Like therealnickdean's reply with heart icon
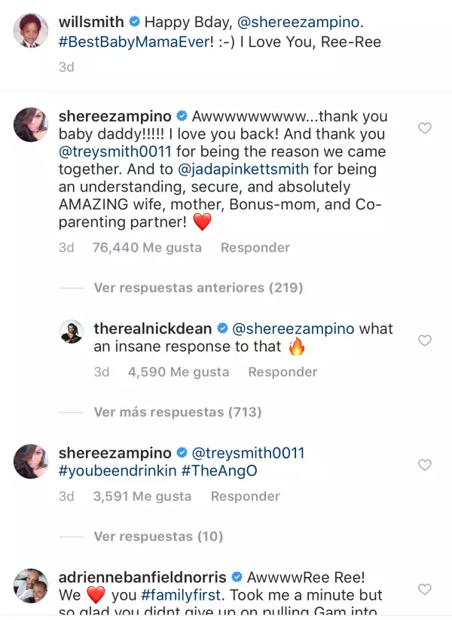Viewport: 452px width, 620px height. [424, 341]
